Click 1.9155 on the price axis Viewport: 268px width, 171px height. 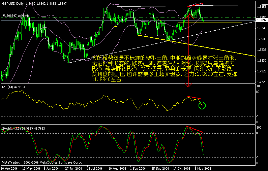[x=262, y=7]
